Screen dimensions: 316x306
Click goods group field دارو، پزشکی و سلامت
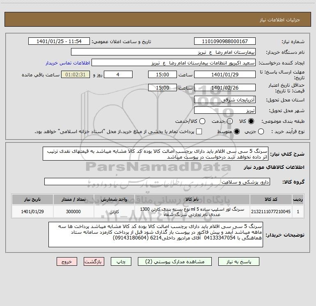pos(157,182)
